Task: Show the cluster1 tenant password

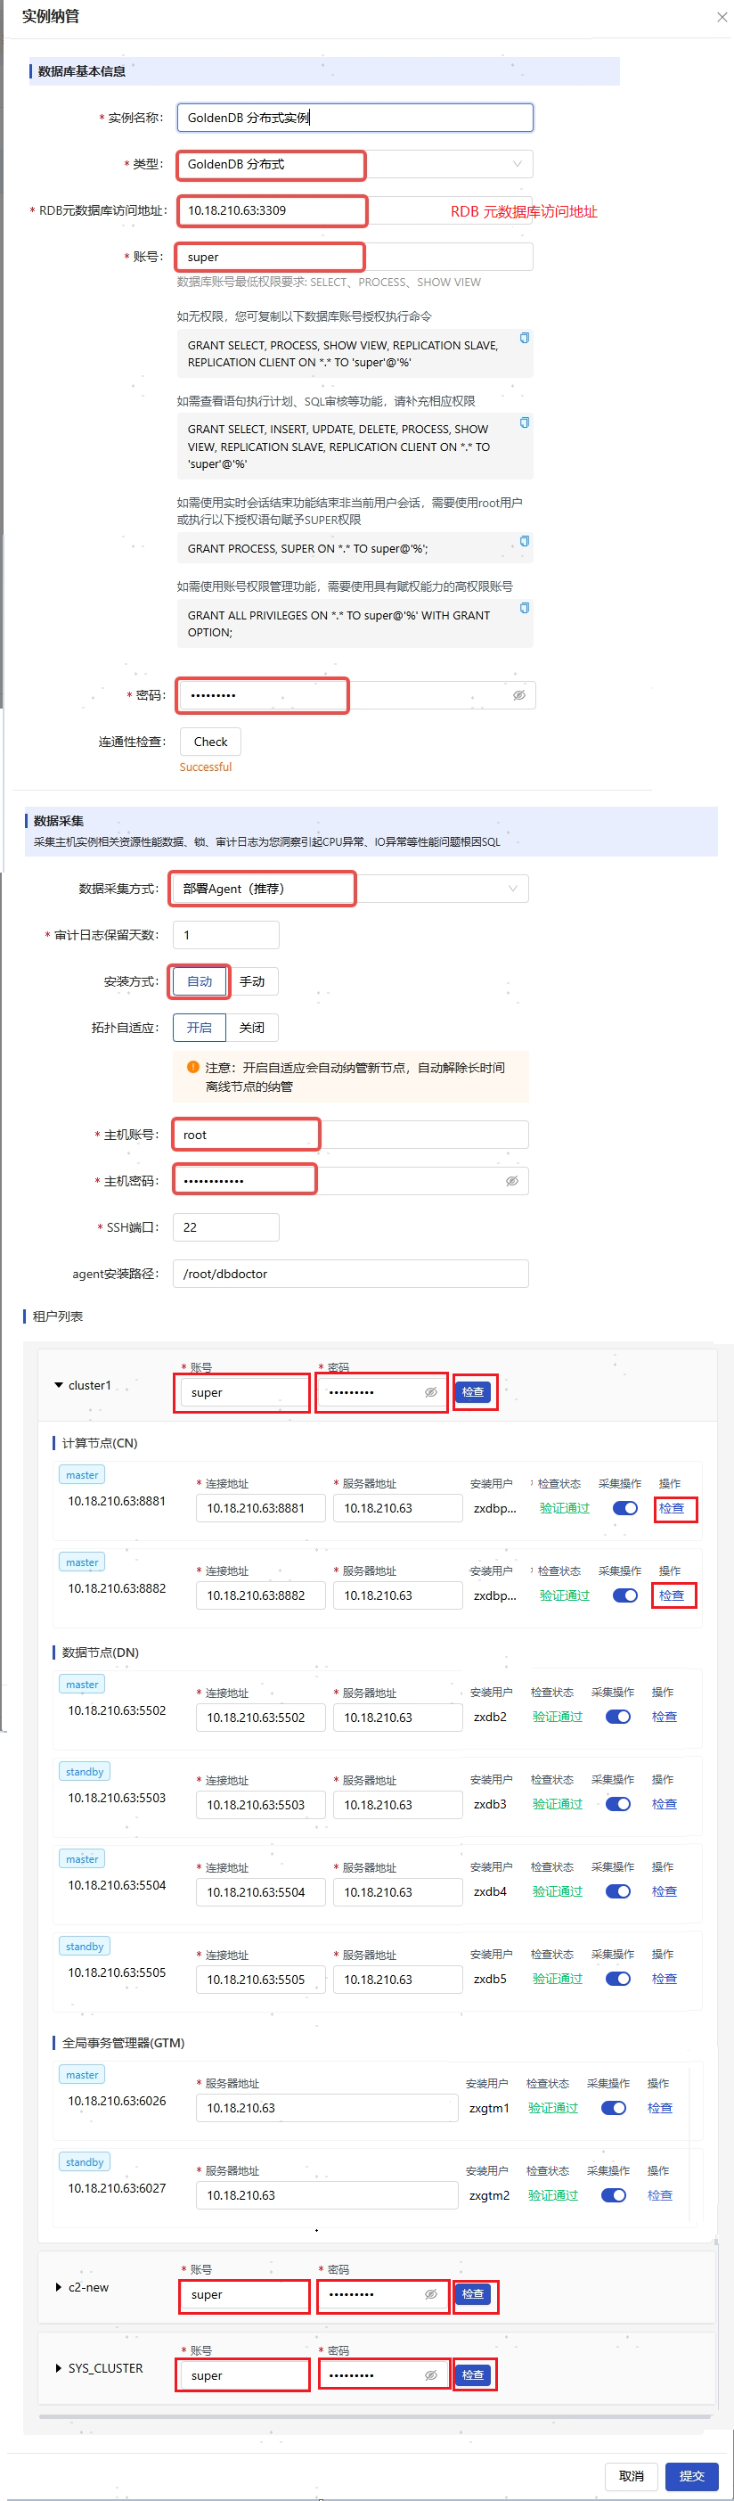Action: [431, 1392]
